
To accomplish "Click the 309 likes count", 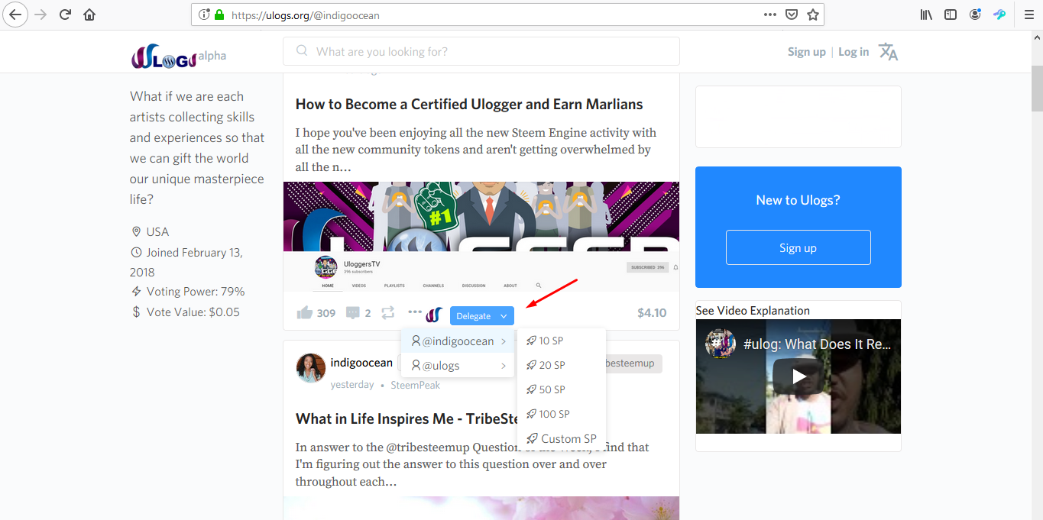I will 326,313.
